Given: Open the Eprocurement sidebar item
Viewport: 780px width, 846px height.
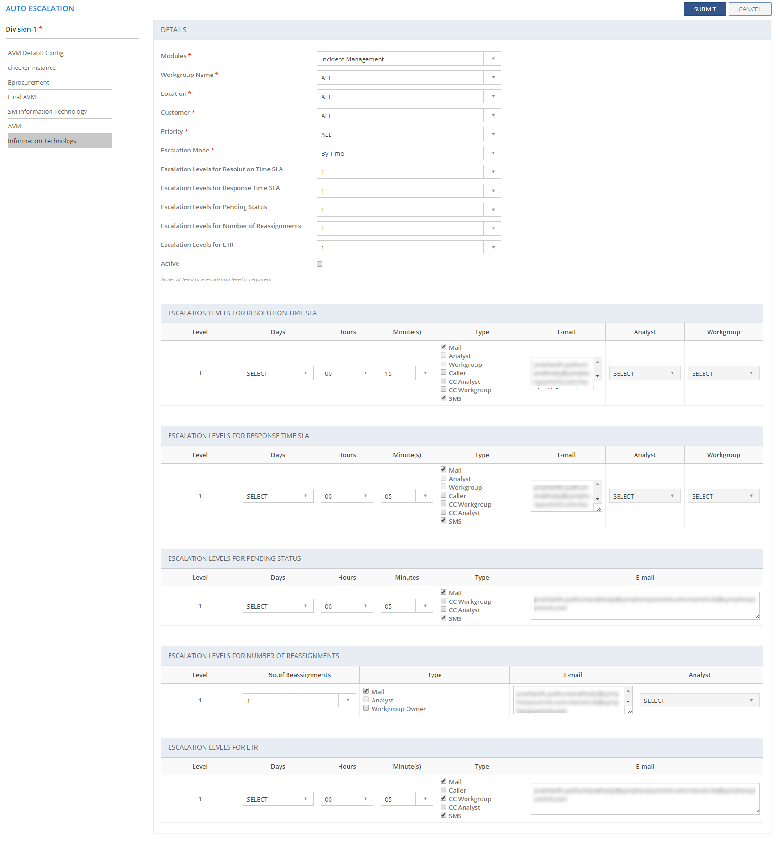Looking at the screenshot, I should click(28, 82).
